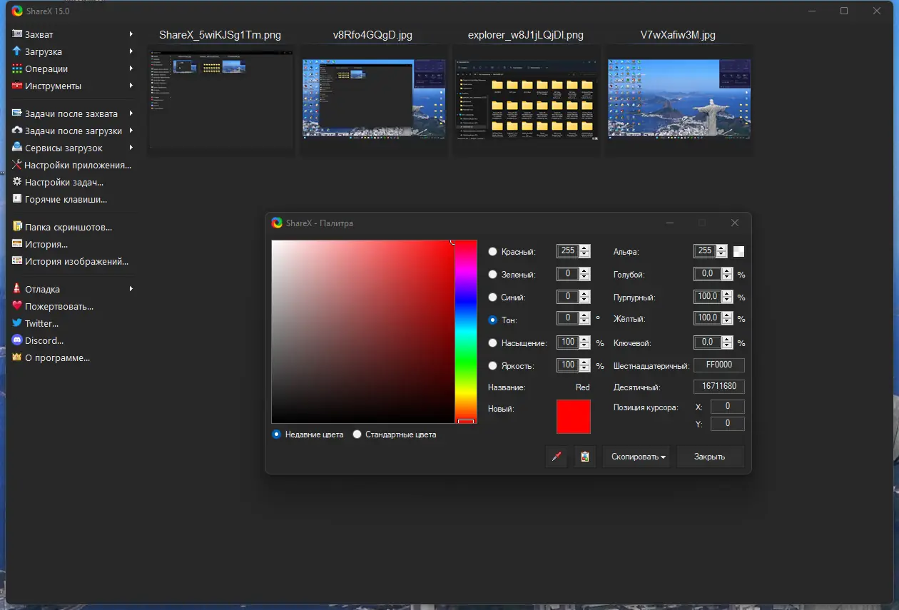Viewport: 899px width, 610px height.
Task: Click the folder icon beside Папка скриншотов
Action: coord(17,227)
